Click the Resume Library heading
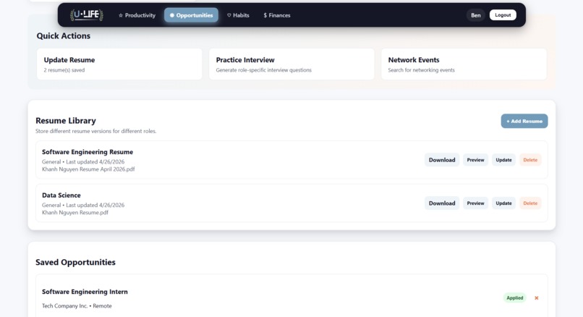This screenshot has height=317, width=583. (x=66, y=121)
